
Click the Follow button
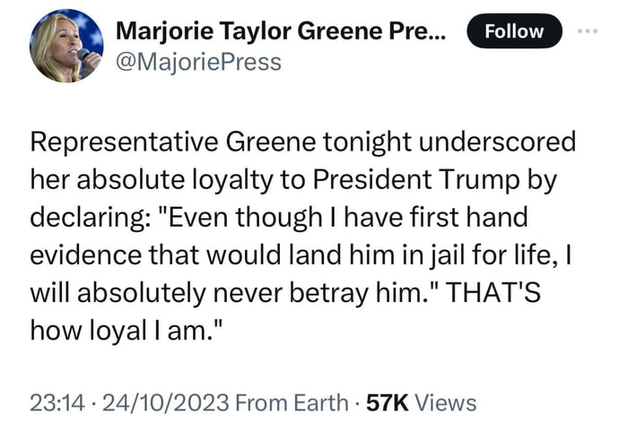pos(514,31)
